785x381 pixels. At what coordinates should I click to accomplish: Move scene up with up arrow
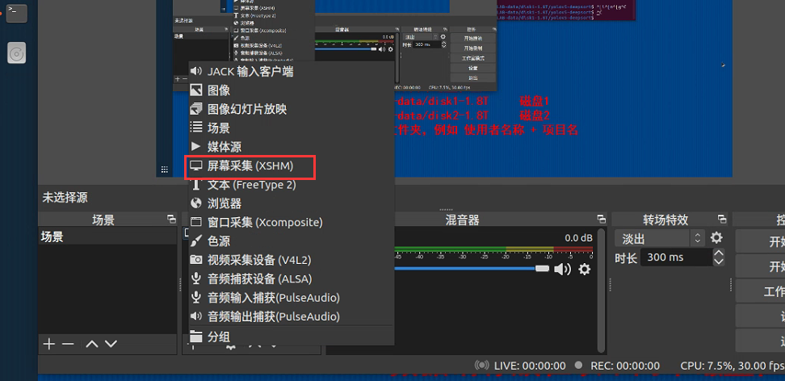91,344
